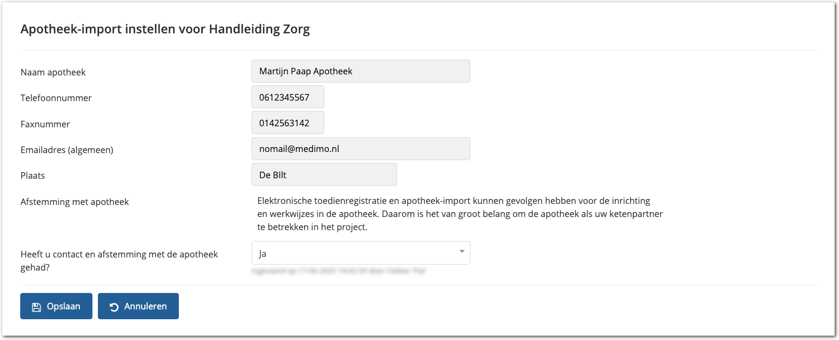Click the 'Plaats' label text
The height and width of the screenshot is (340, 839).
(33, 176)
